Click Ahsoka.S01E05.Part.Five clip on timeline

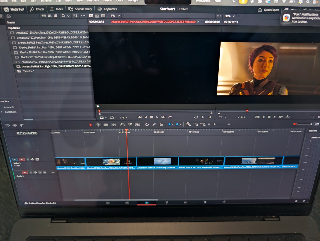click(254, 162)
